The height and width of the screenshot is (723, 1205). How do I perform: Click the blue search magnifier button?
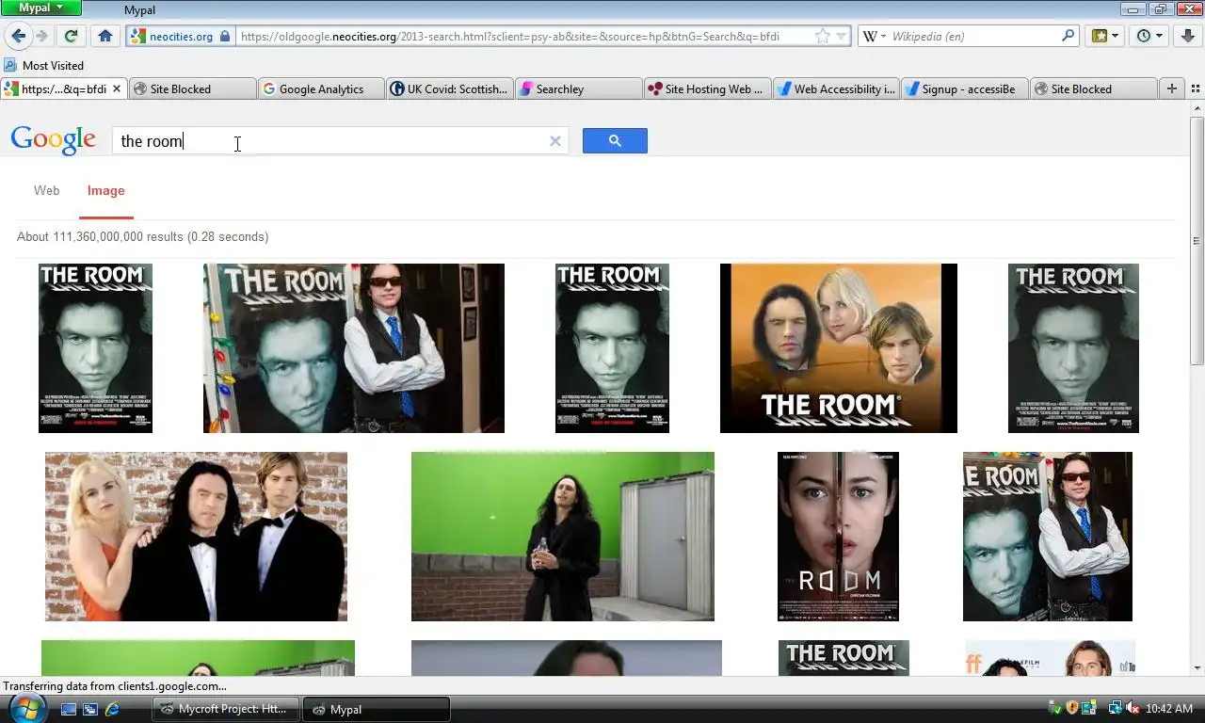615,141
